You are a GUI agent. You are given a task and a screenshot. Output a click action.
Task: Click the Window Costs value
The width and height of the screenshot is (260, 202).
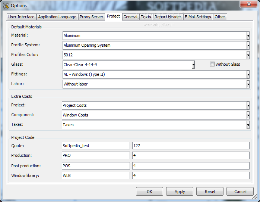(76, 115)
